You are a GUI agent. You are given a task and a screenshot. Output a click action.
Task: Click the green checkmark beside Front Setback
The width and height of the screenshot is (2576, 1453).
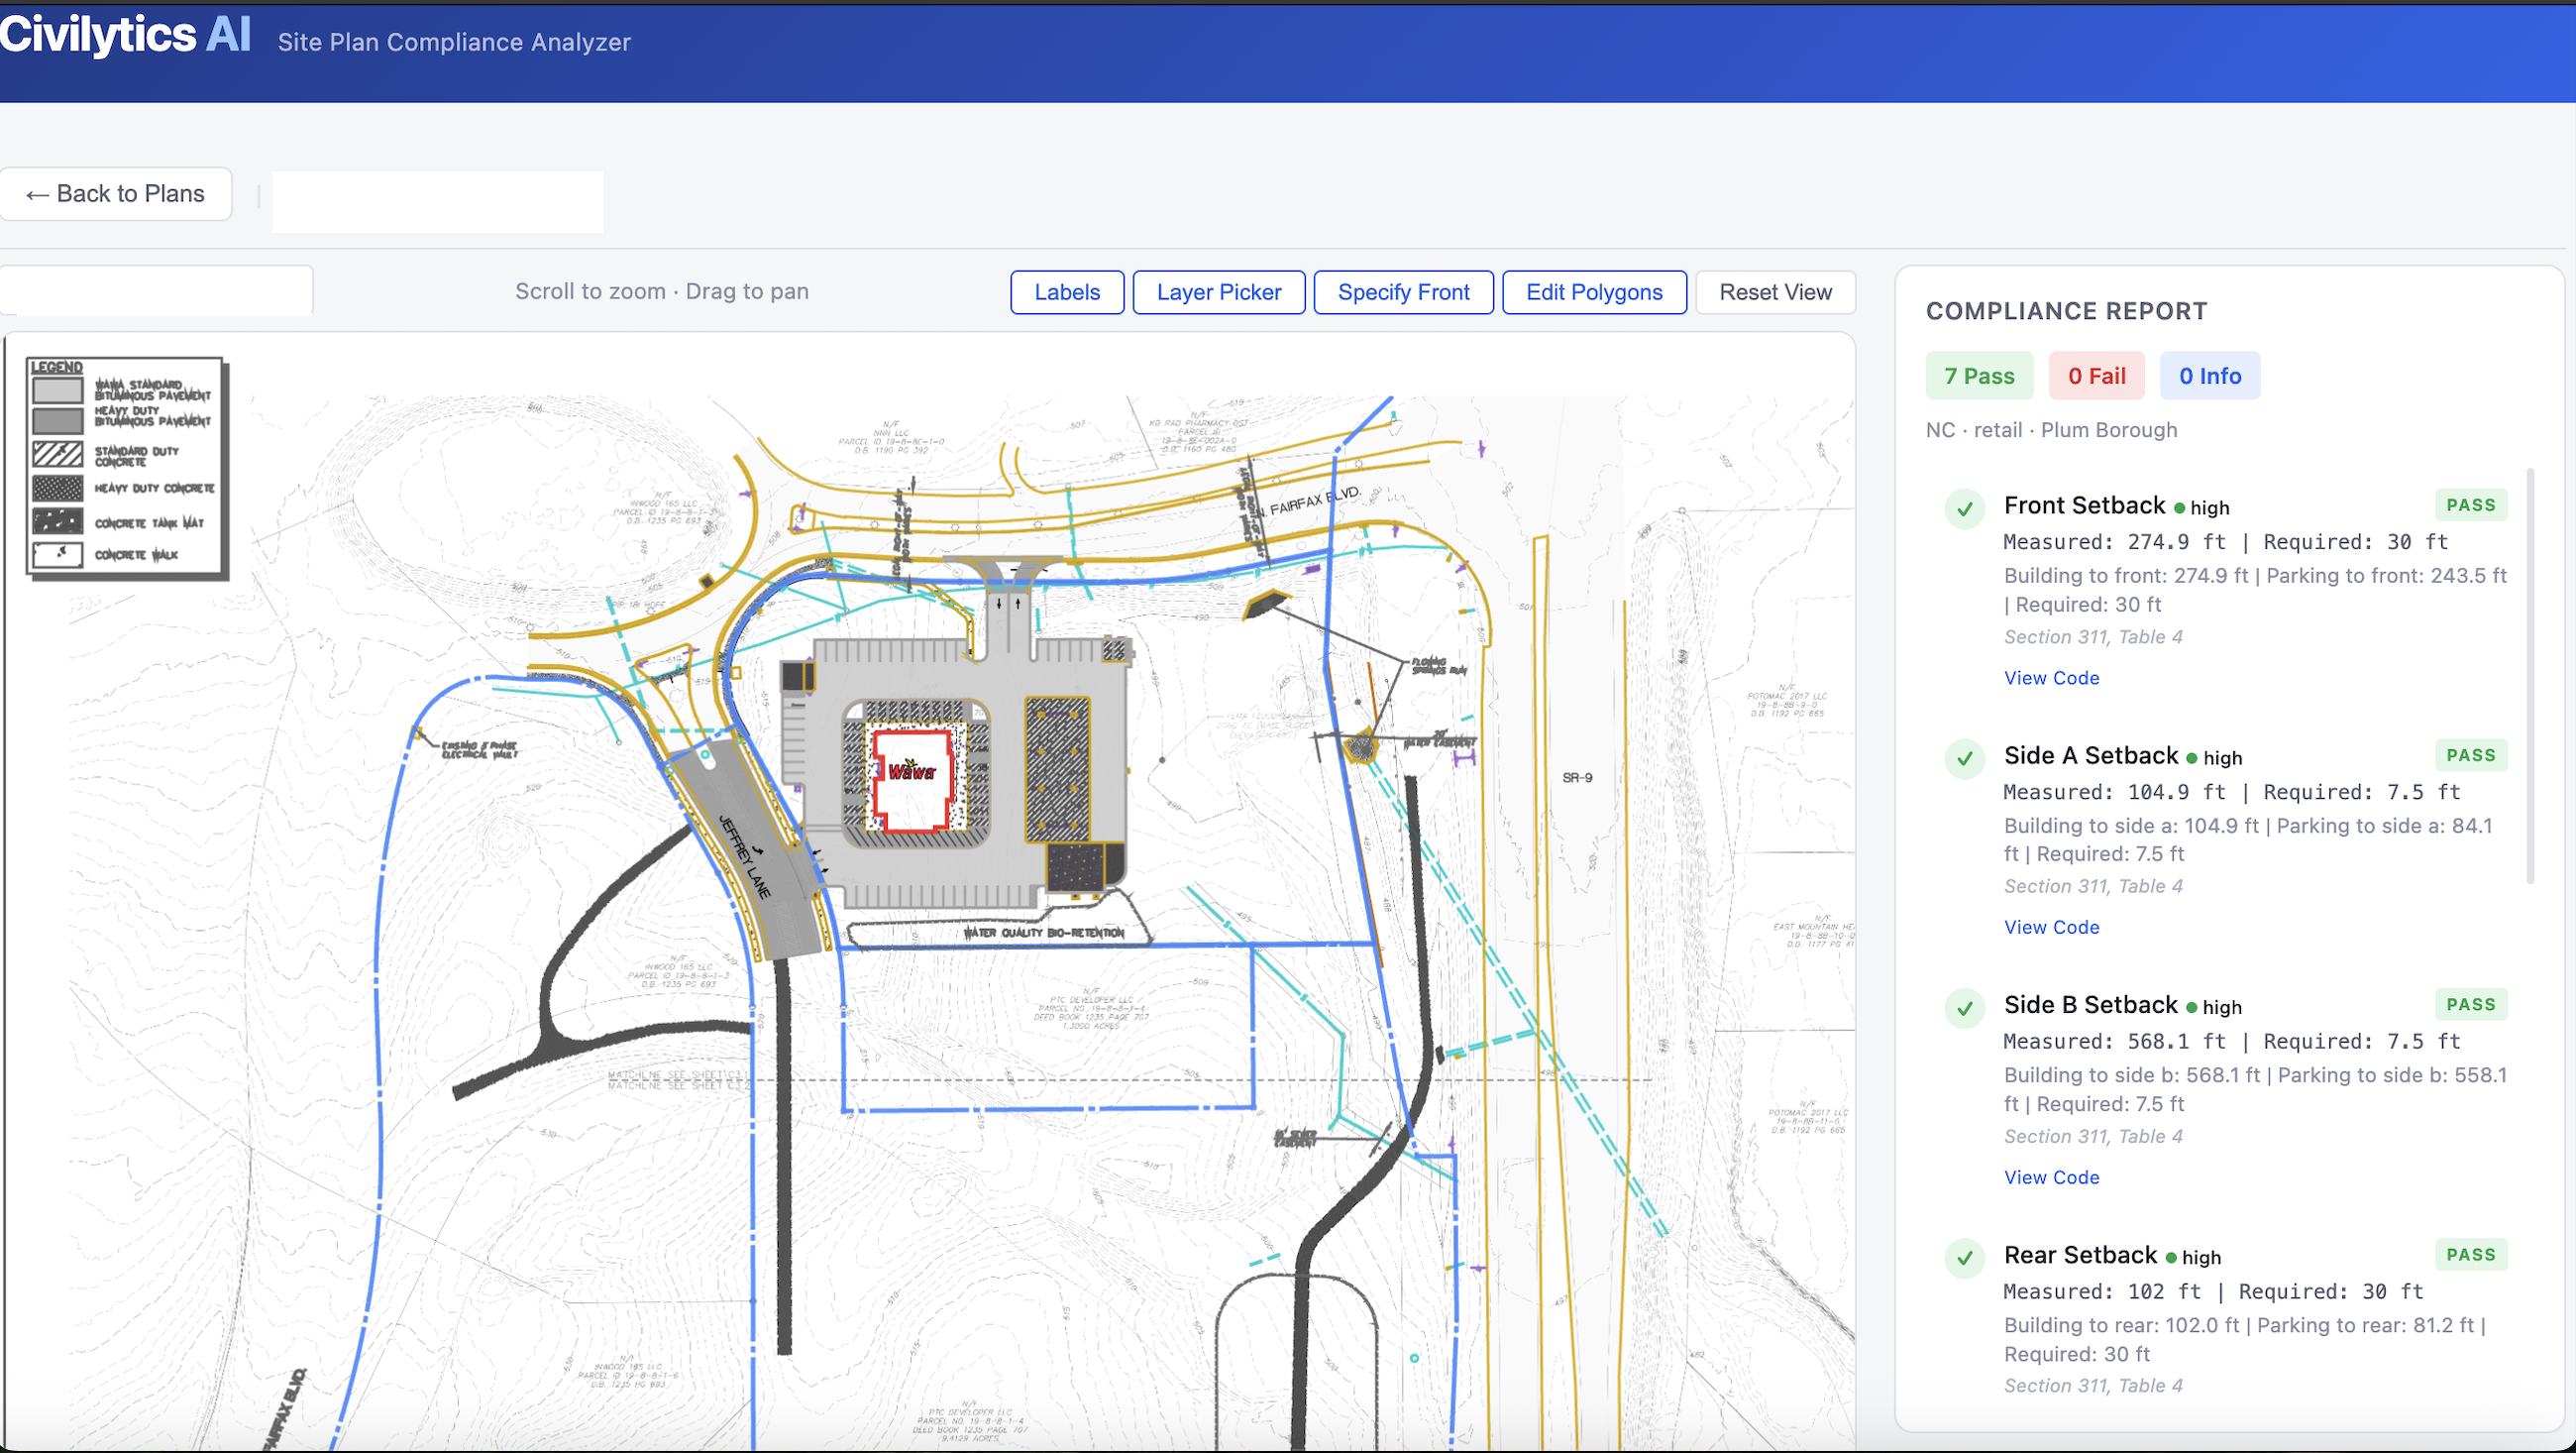1964,508
